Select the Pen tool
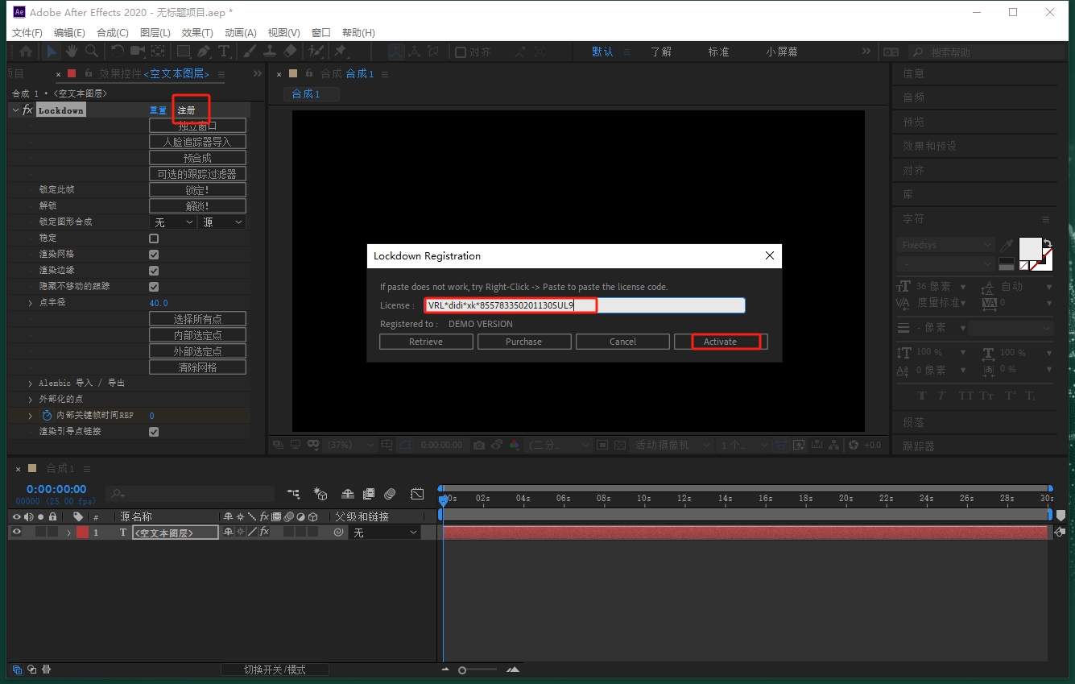1075x684 pixels. pyautogui.click(x=204, y=51)
